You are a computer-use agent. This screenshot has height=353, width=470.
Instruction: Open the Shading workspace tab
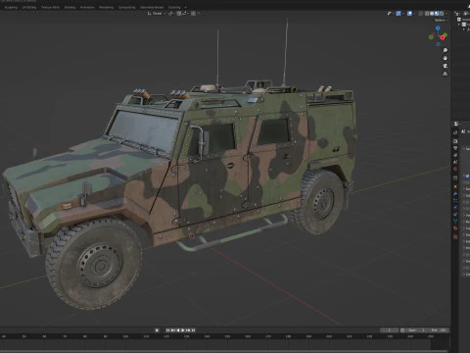70,7
